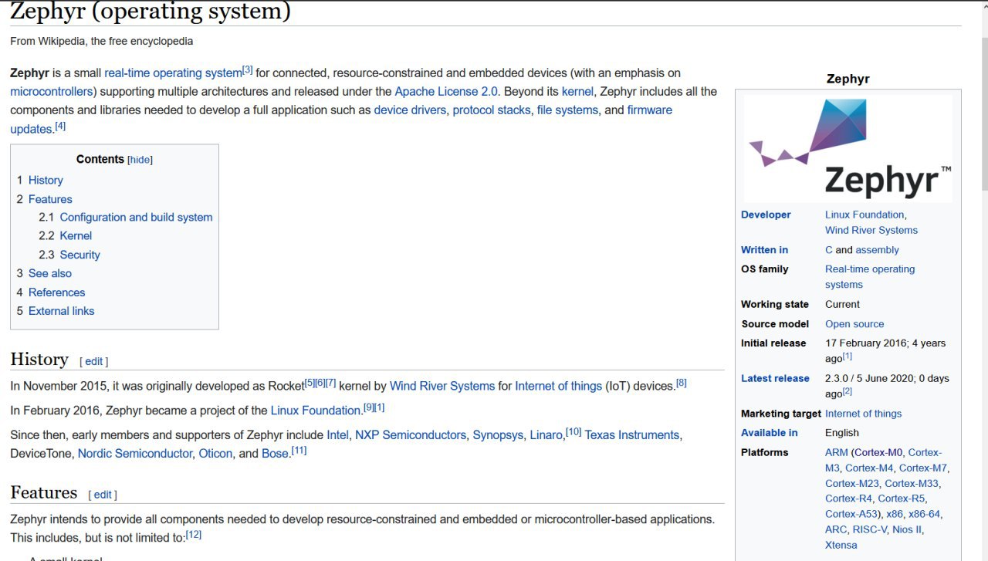This screenshot has width=988, height=561.
Task: Follow the microcontrollers link
Action: click(x=52, y=92)
